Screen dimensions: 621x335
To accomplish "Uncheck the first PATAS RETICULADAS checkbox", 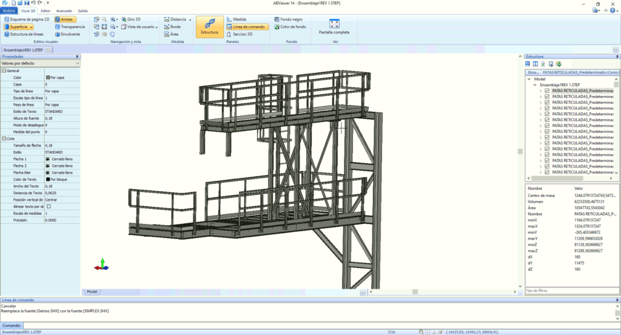I will pos(547,91).
